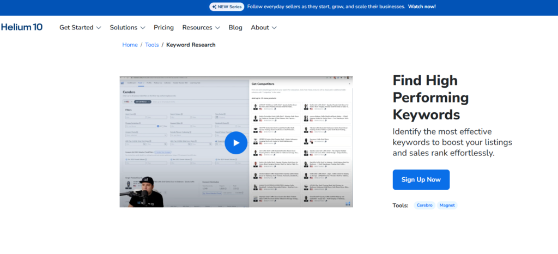558x254 pixels.
Task: Open the Cerebro tool tag
Action: pos(424,205)
